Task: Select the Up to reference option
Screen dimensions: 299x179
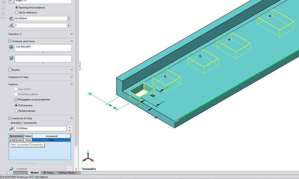Action: 16,13
